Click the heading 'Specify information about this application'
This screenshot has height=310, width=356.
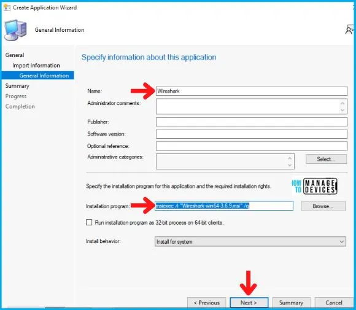(x=149, y=57)
